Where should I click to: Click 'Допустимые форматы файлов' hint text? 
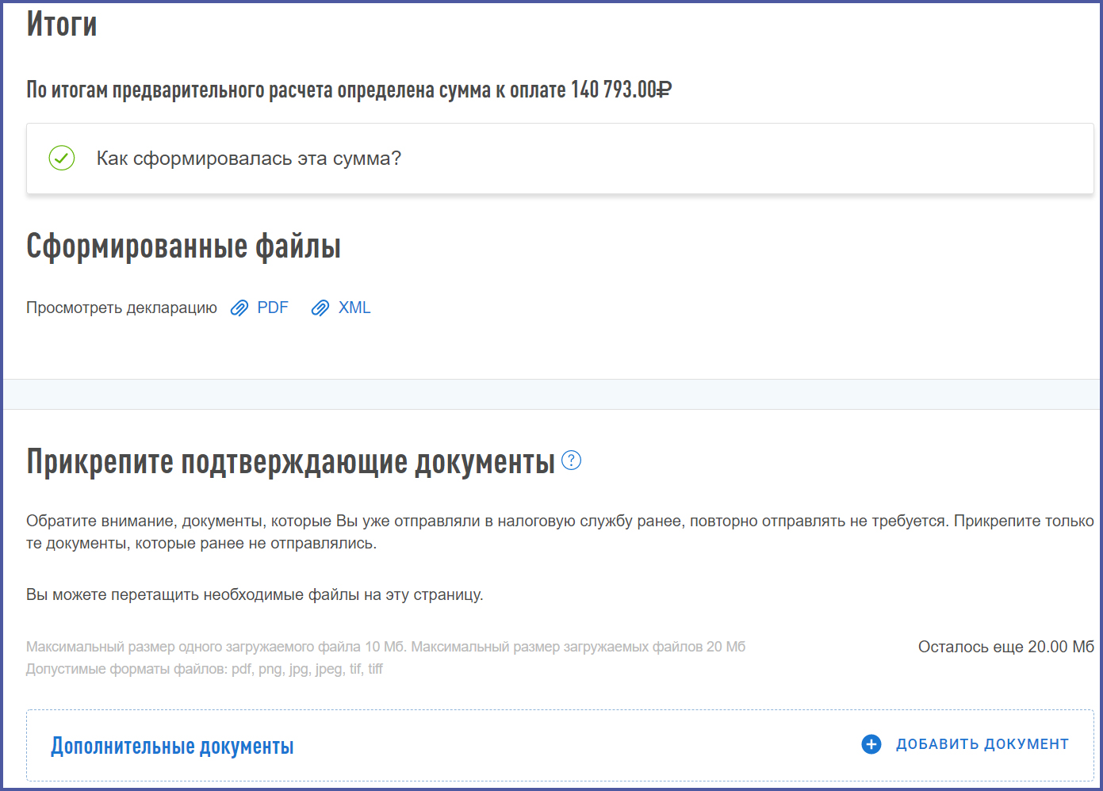coord(205,669)
